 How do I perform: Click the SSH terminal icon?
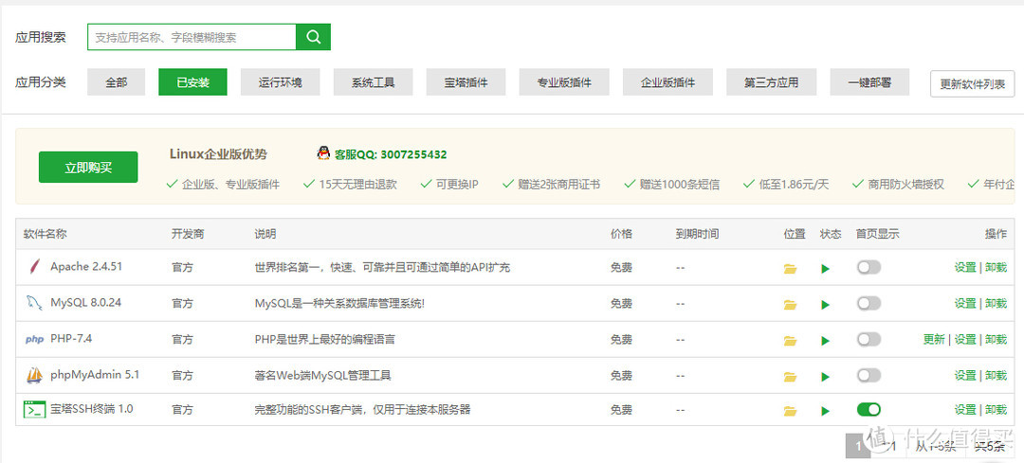tap(34, 410)
